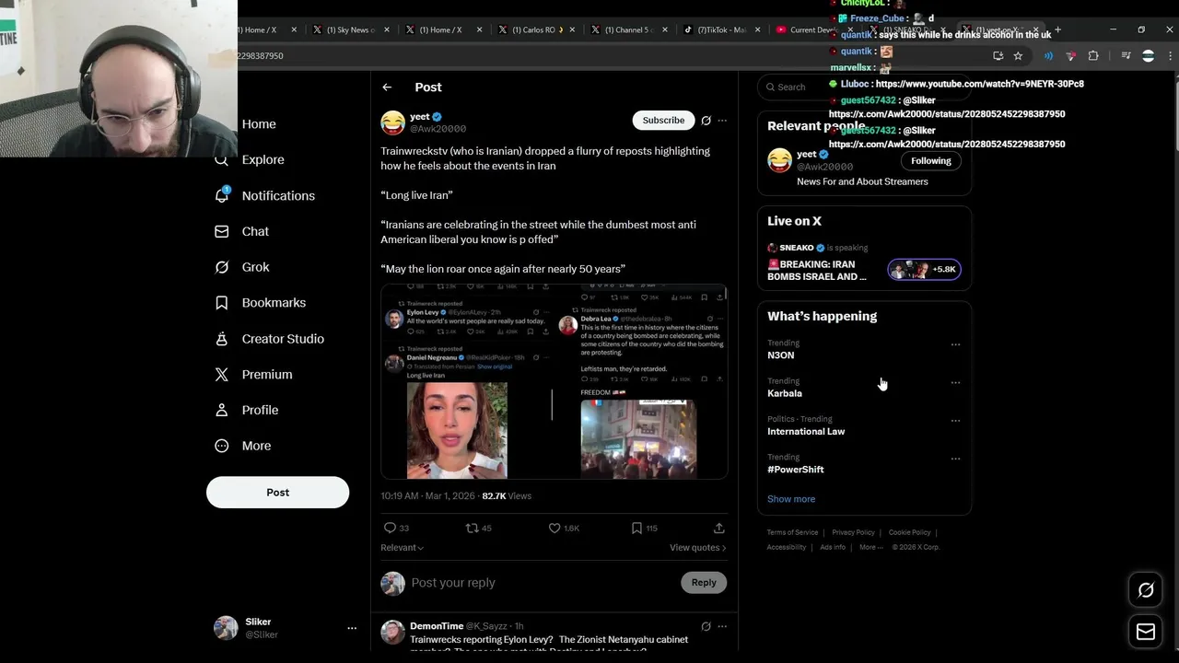The image size is (1179, 663).
Task: Click the back arrow beside Post heading
Action: (387, 87)
